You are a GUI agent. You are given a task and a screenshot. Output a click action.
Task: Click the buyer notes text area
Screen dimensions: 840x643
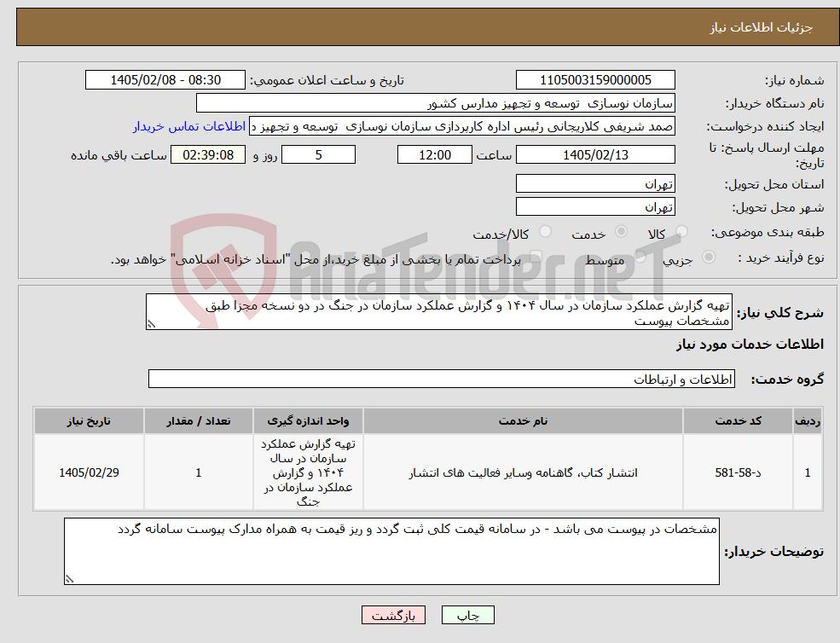pyautogui.click(x=391, y=552)
